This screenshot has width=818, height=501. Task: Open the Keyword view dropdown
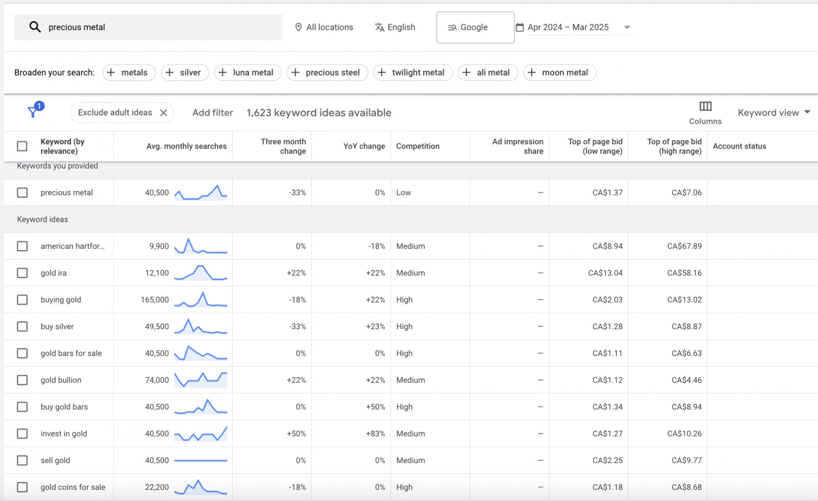(774, 112)
